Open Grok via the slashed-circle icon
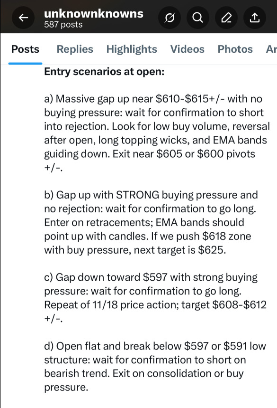 click(170, 18)
